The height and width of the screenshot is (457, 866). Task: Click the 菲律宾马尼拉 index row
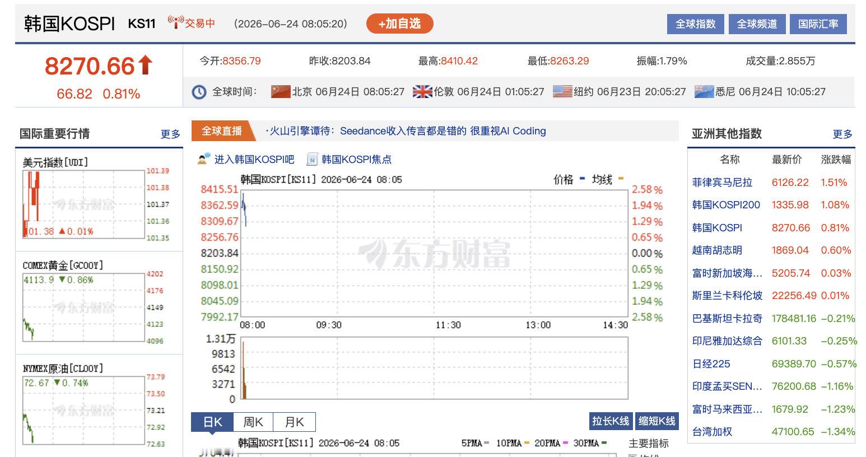[771, 183]
